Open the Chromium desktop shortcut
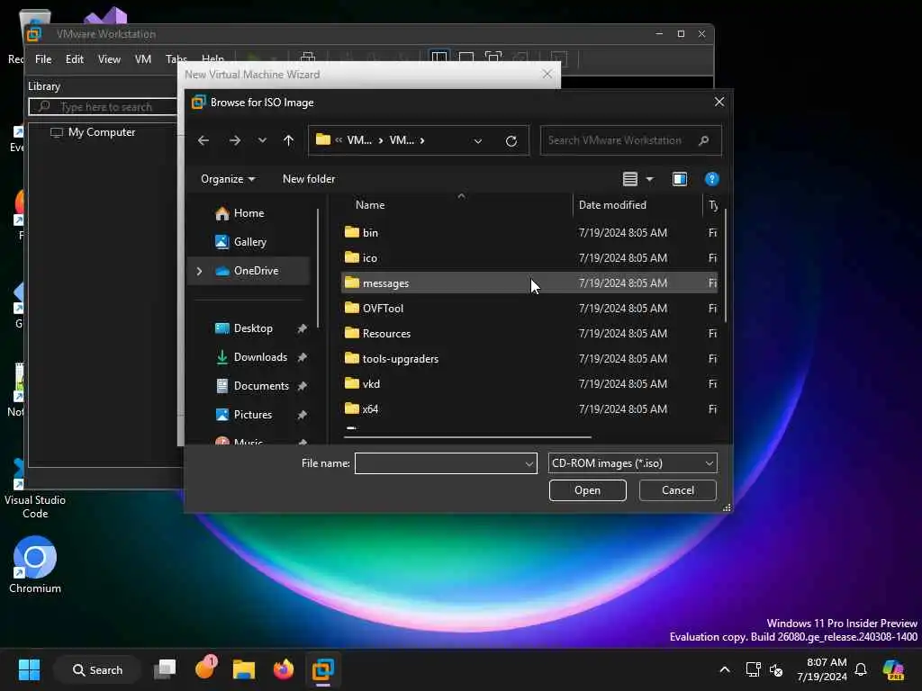The width and height of the screenshot is (922, 691). 35,565
